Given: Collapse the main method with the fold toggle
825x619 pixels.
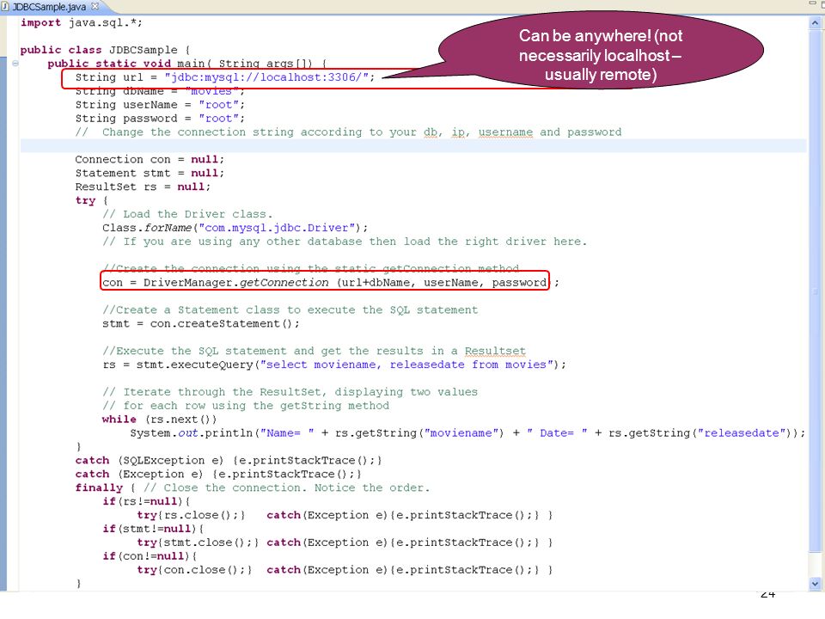Looking at the screenshot, I should coord(15,64).
